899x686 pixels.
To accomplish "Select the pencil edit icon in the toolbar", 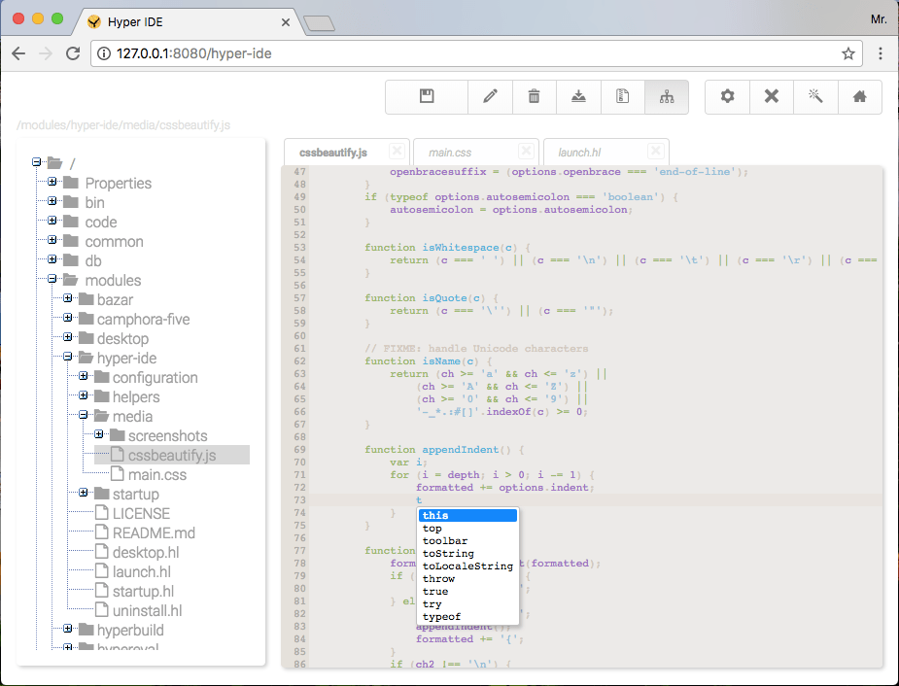I will click(x=490, y=96).
